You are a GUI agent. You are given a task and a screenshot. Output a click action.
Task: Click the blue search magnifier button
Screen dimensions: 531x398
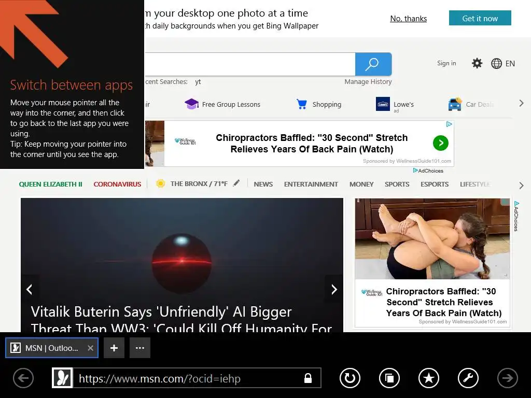373,64
